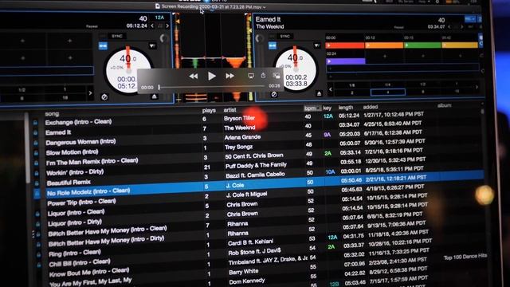
Task: Select the 2-beat loop on right deck
Action: (x=352, y=92)
